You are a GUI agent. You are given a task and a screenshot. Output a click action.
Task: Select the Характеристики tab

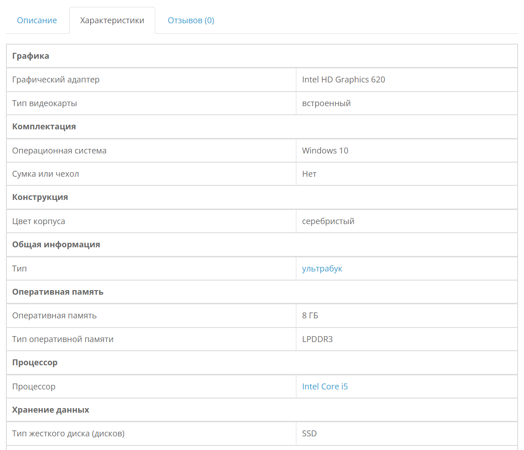point(112,20)
